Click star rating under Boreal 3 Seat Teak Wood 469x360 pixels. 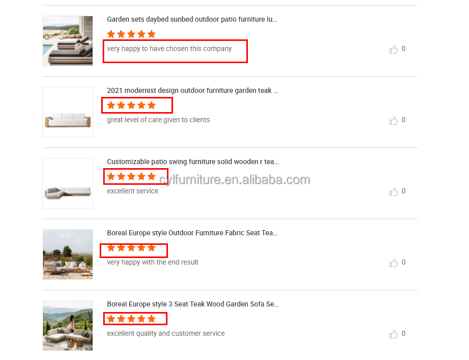(132, 319)
